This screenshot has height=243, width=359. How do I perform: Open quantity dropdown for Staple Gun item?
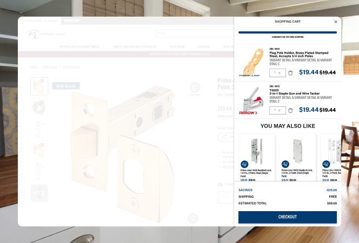click(x=277, y=110)
